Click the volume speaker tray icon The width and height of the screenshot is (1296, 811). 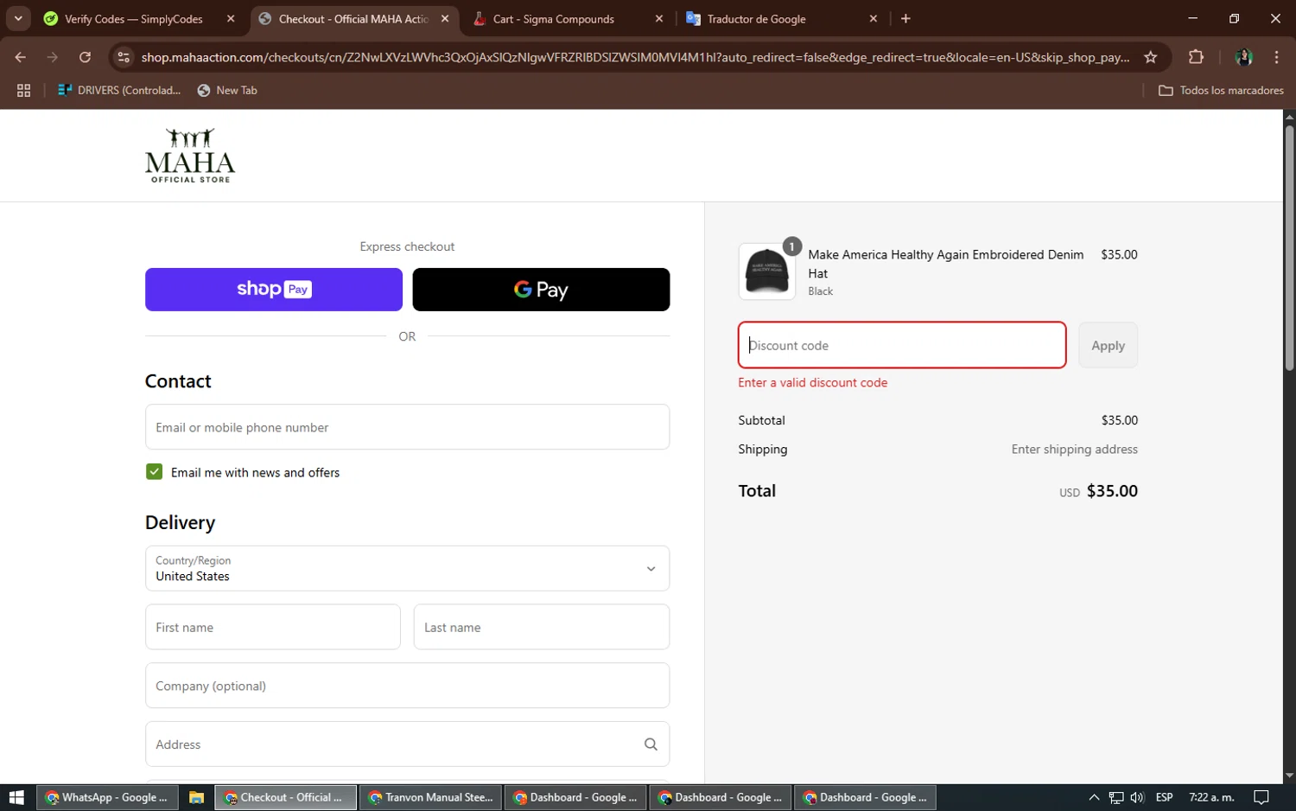coord(1137,797)
